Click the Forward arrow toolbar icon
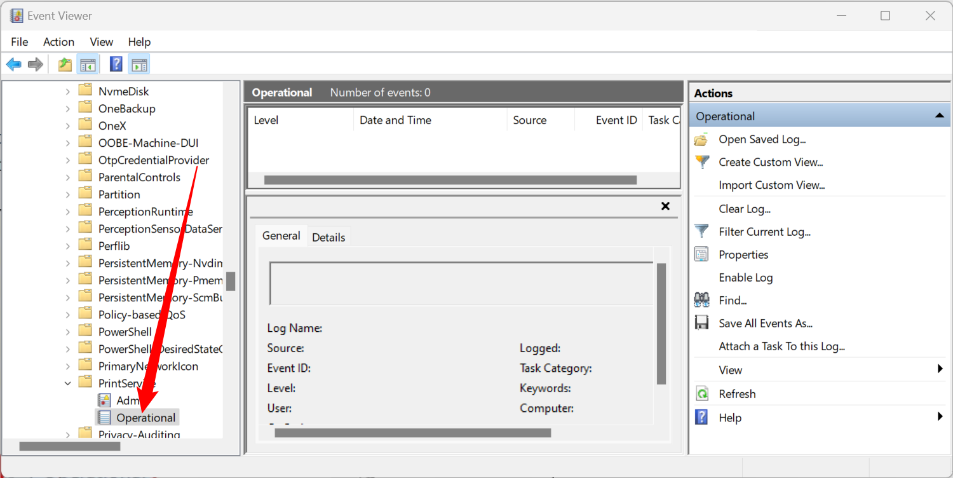Screen dimensions: 953x478 point(36,64)
